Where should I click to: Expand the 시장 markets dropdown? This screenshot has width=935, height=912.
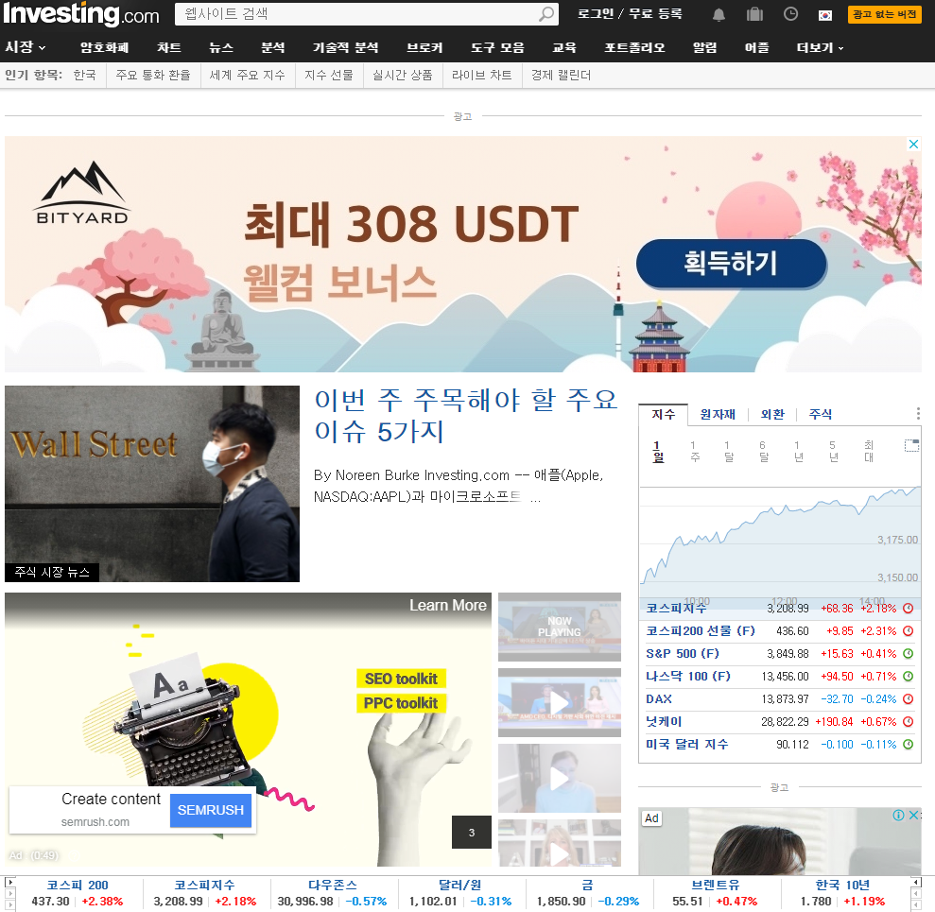pos(25,47)
